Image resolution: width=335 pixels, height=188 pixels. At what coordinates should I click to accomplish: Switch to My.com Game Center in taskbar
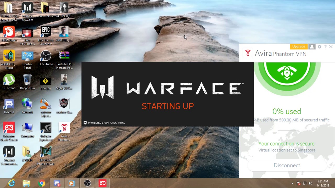click(102, 183)
